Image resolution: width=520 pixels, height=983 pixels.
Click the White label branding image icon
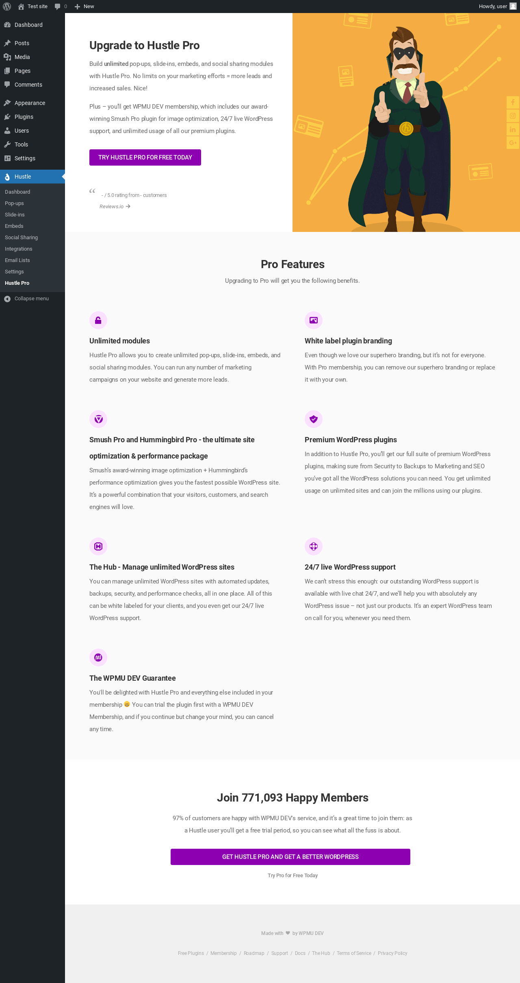(x=314, y=320)
